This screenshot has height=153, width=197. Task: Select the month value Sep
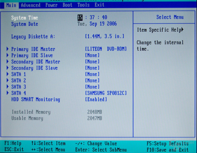coord(93,24)
